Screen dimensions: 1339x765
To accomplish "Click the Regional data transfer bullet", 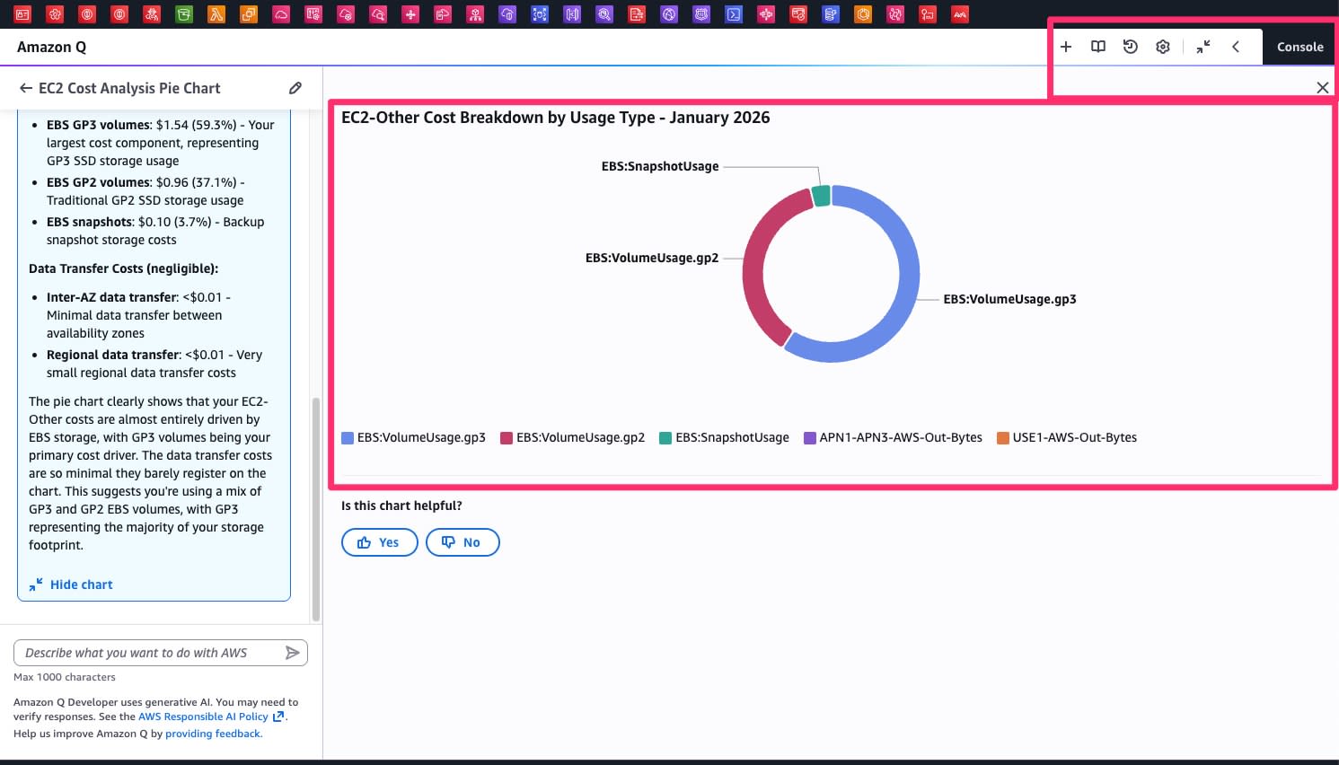I will [154, 364].
